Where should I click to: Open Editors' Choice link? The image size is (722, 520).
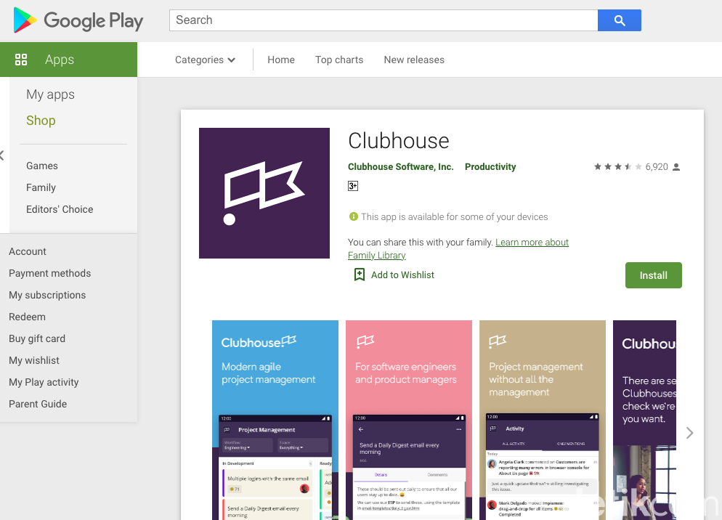[60, 209]
